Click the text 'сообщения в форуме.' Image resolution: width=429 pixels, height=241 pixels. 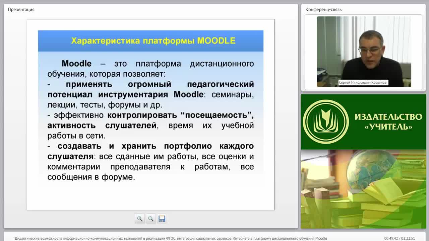pyautogui.click(x=91, y=177)
